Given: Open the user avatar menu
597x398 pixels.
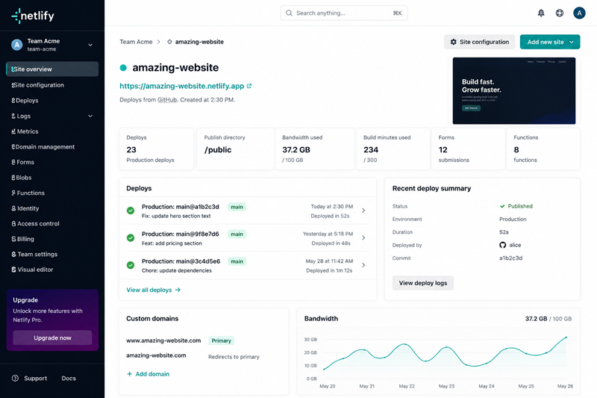Looking at the screenshot, I should pyautogui.click(x=579, y=13).
